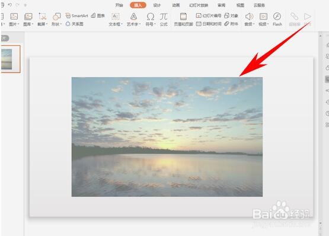Screen dimensions: 329x236
Task: Switch to the 幻灯片放映 (Slide Show) tab
Action: (199, 5)
